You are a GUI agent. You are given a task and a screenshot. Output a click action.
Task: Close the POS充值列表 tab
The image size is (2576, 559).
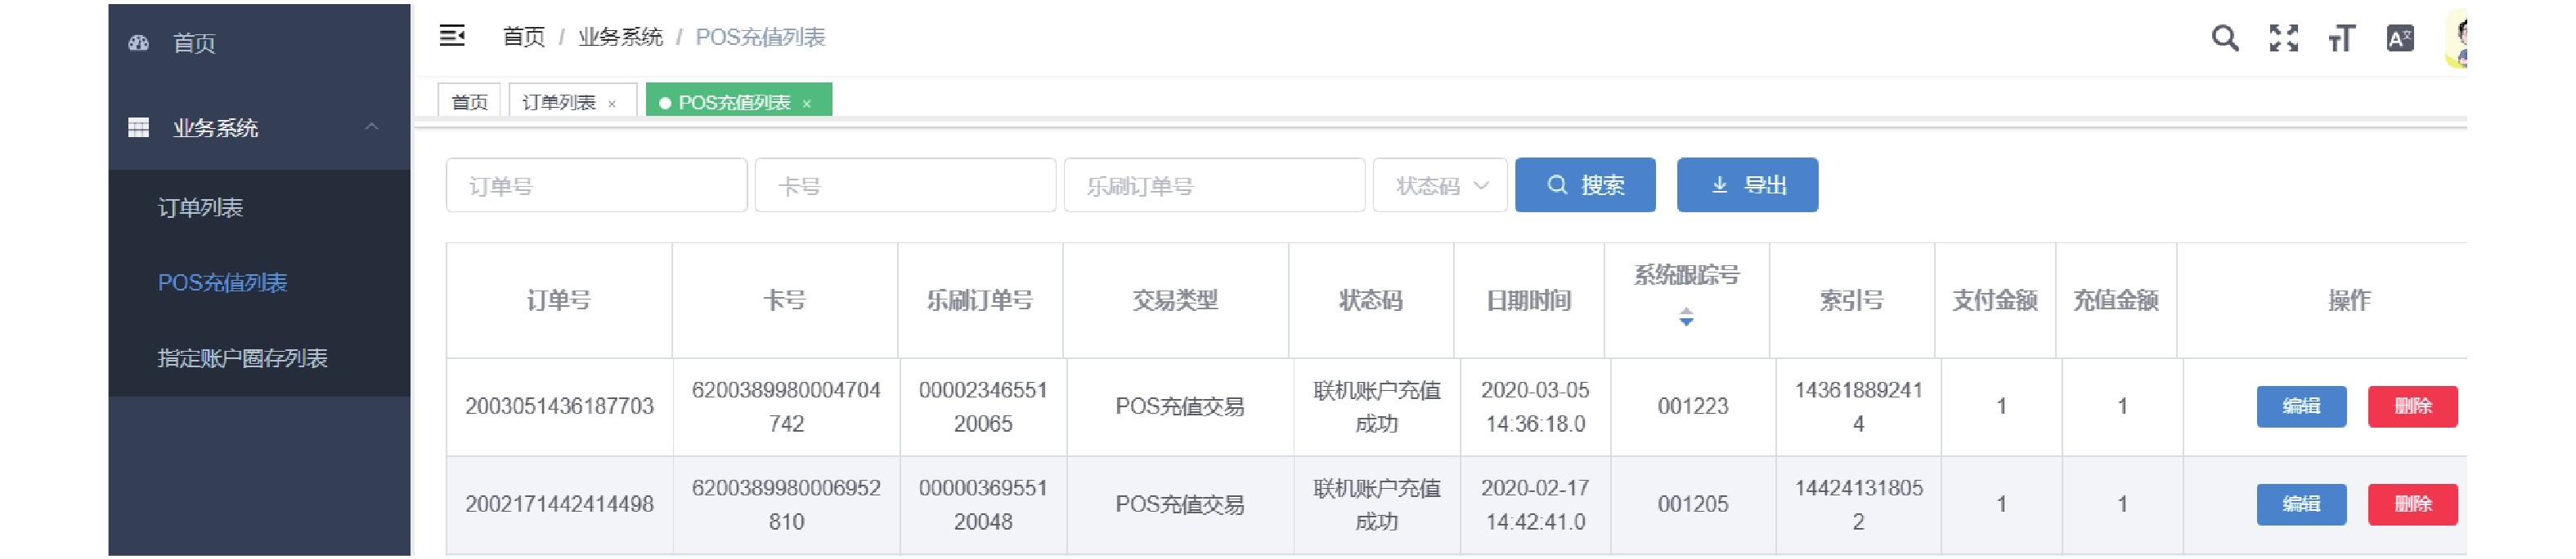point(807,104)
